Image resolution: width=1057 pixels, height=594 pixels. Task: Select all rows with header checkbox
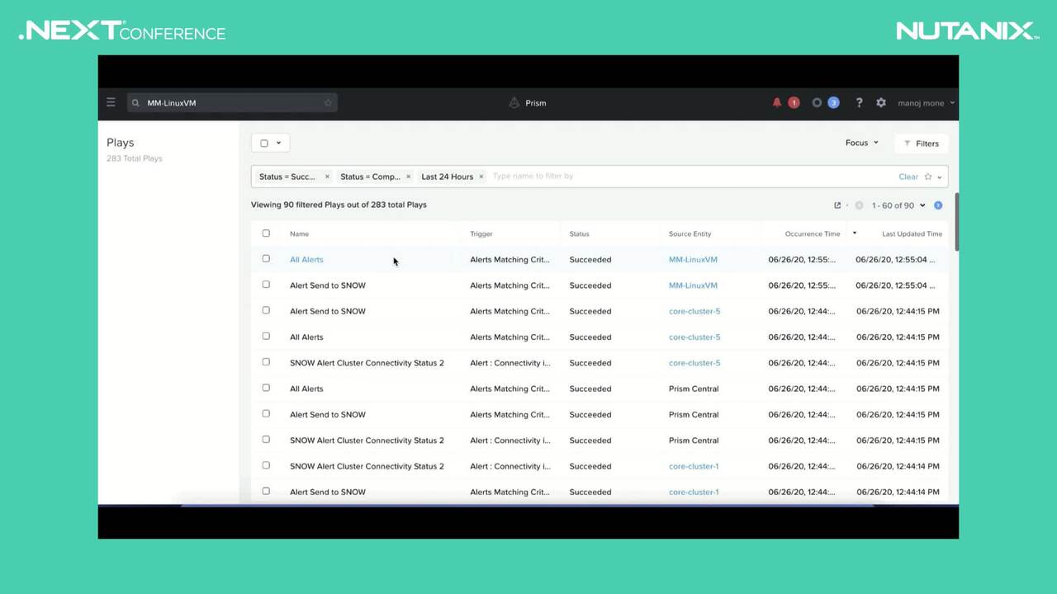coord(266,233)
